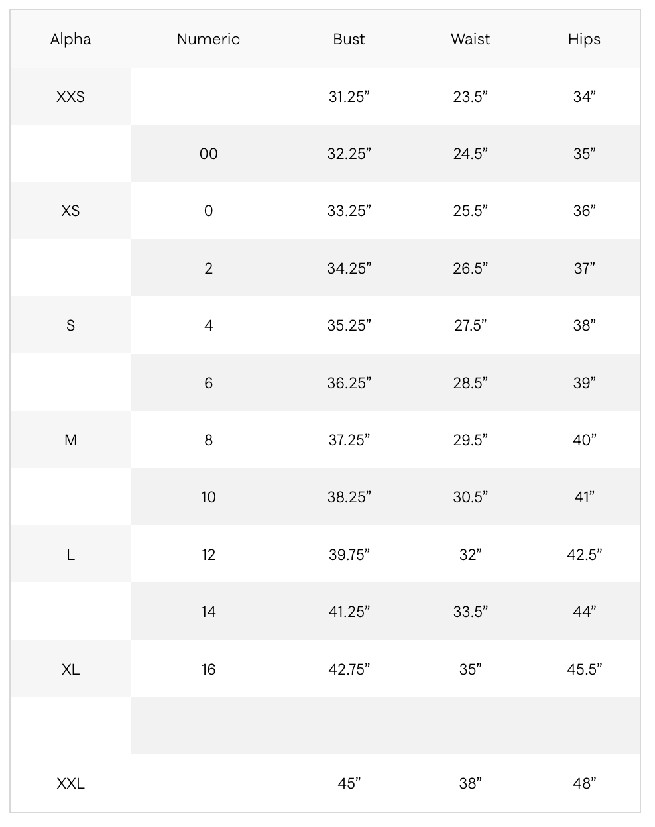The width and height of the screenshot is (655, 827).
Task: Click the 27.5” waist measurement
Action: point(470,325)
